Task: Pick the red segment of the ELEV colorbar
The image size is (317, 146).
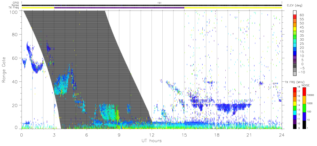Action: tap(295, 17)
